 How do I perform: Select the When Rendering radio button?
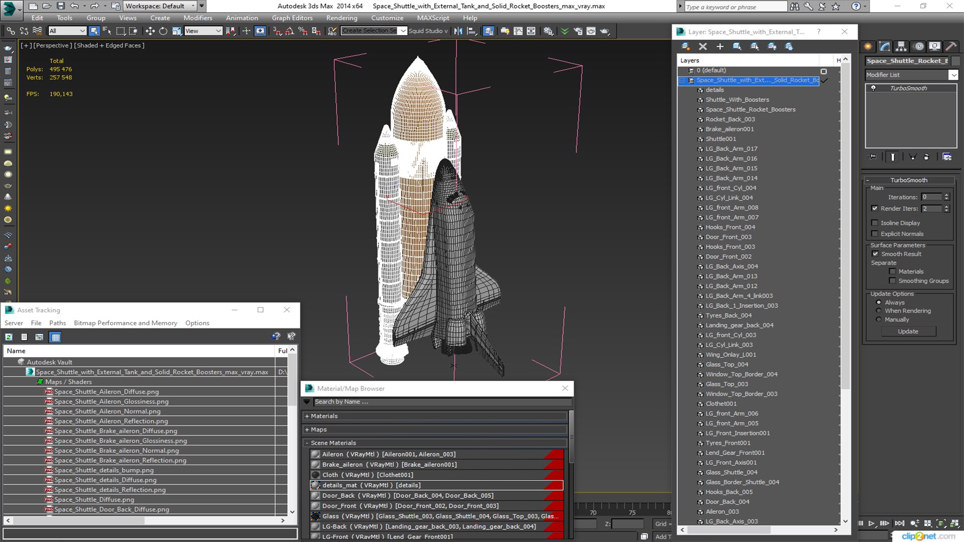click(x=879, y=311)
